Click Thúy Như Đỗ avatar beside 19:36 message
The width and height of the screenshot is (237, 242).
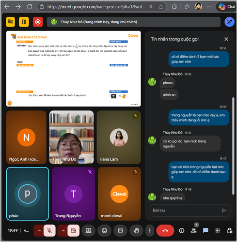coord(152,82)
